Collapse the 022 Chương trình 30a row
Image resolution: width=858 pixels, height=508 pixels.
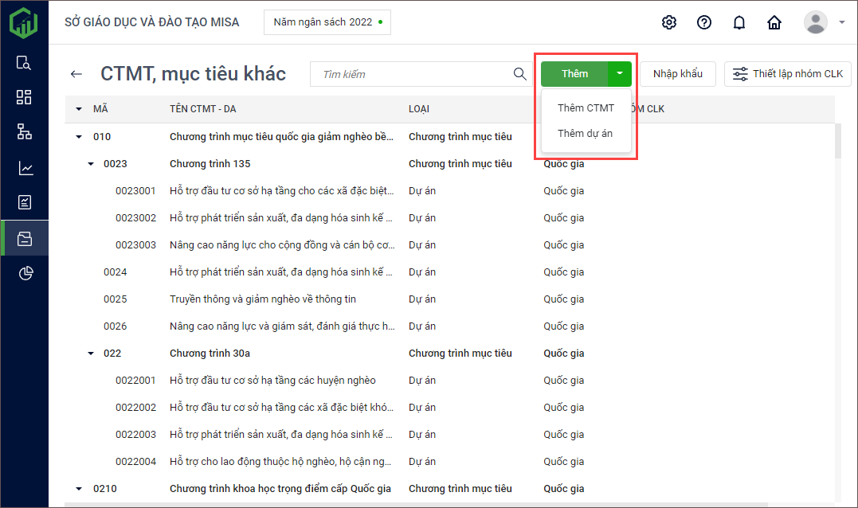pos(89,354)
